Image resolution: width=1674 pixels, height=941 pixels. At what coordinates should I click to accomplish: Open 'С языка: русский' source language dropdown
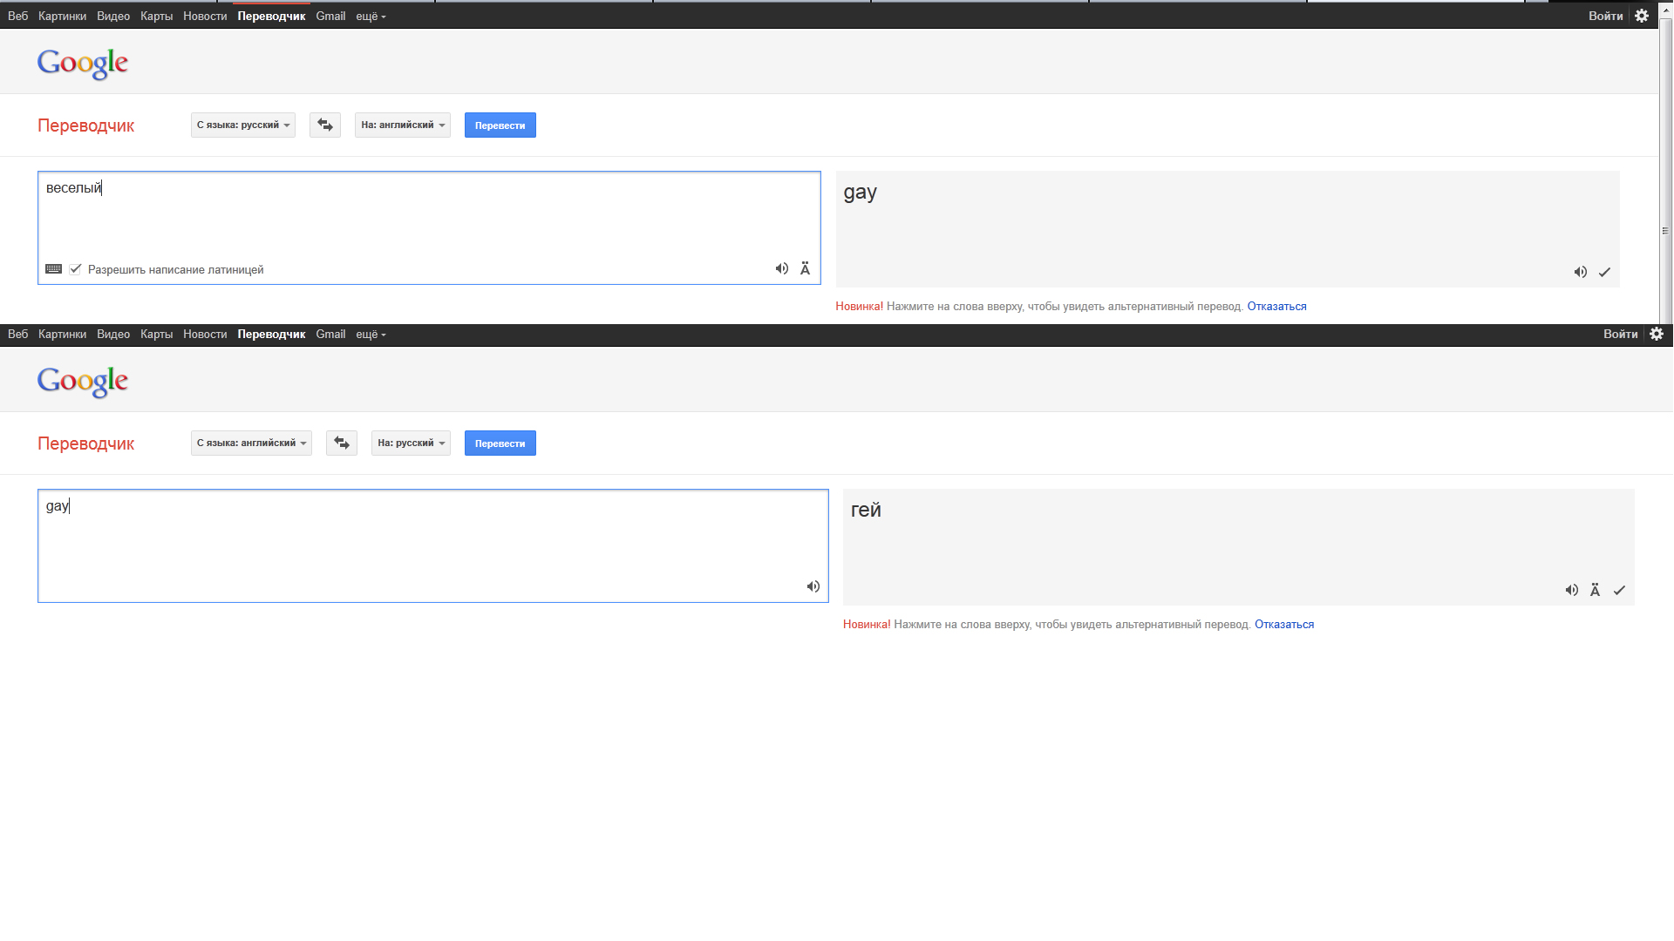(243, 125)
